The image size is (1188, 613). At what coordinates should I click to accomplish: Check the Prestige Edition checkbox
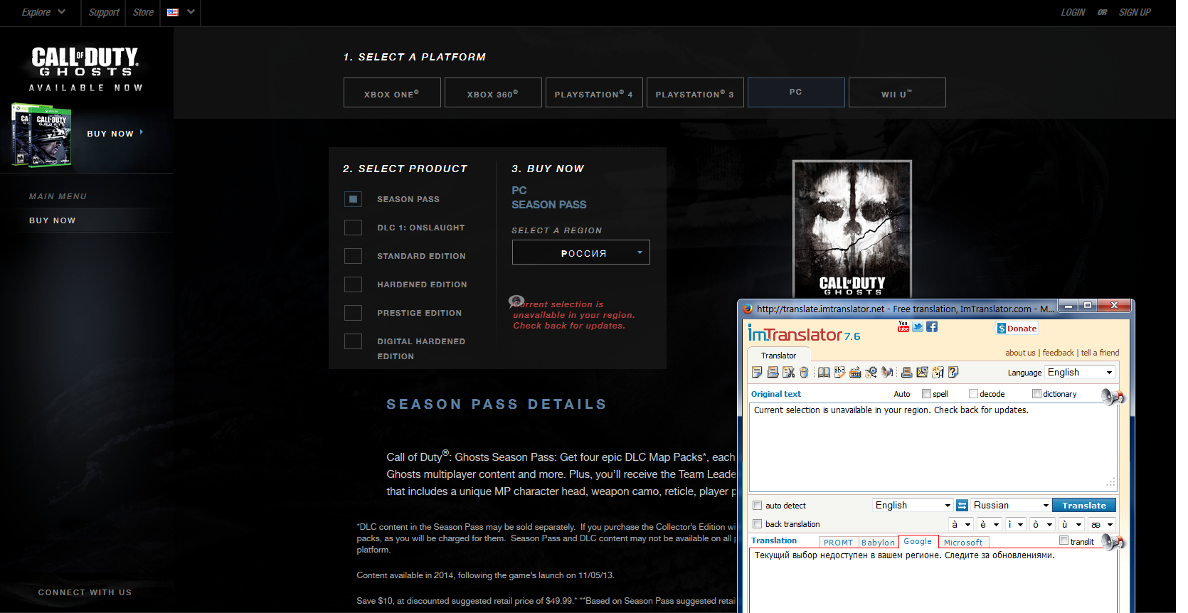click(353, 313)
